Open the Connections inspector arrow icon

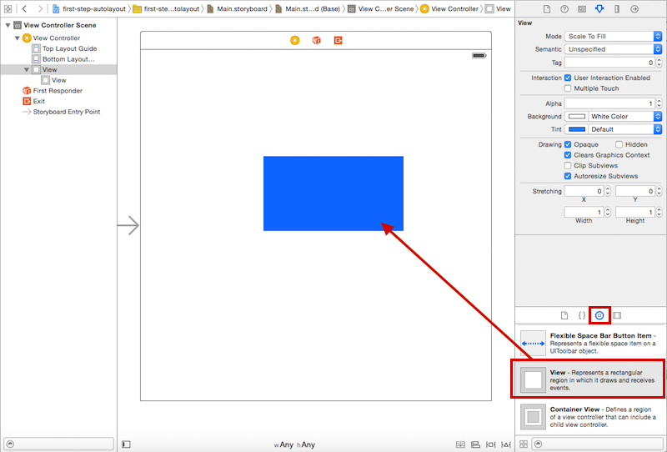(634, 9)
